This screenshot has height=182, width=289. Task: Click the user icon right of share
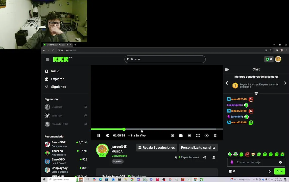(x=214, y=157)
